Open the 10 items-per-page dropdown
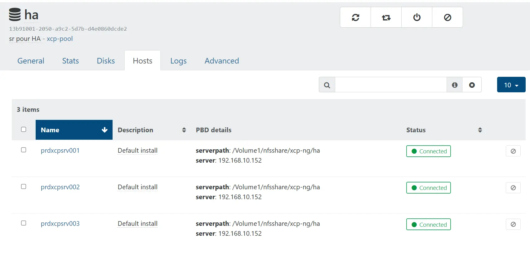Screen dimensions: 530x267 (x=511, y=85)
